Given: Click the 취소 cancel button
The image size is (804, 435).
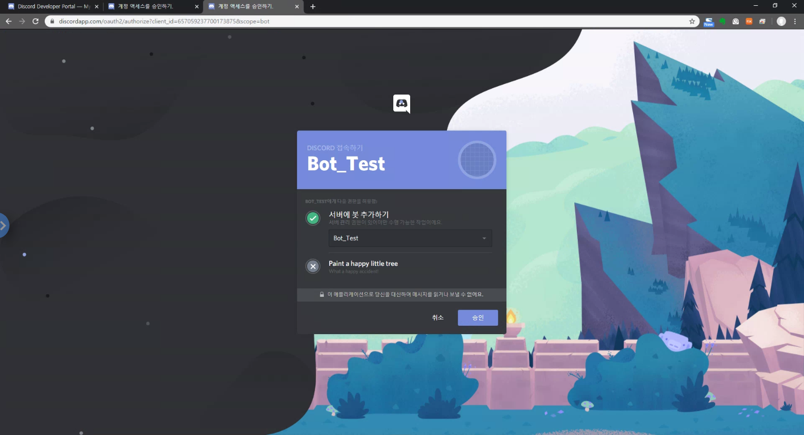Looking at the screenshot, I should click(438, 317).
